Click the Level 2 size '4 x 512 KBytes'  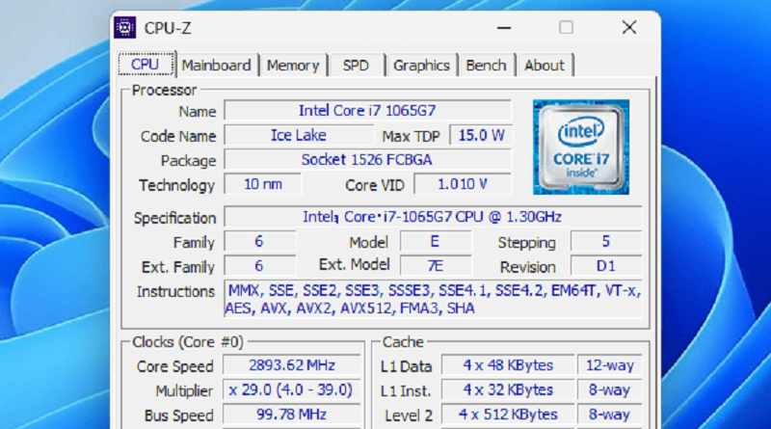pyautogui.click(x=508, y=415)
